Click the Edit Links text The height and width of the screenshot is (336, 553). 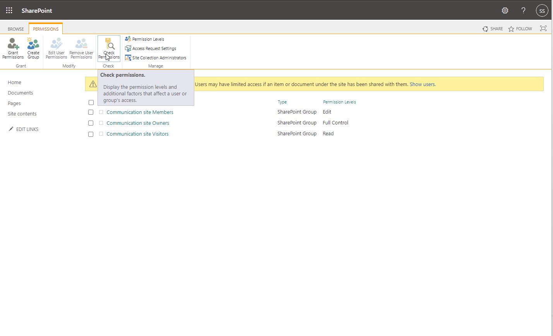click(27, 129)
